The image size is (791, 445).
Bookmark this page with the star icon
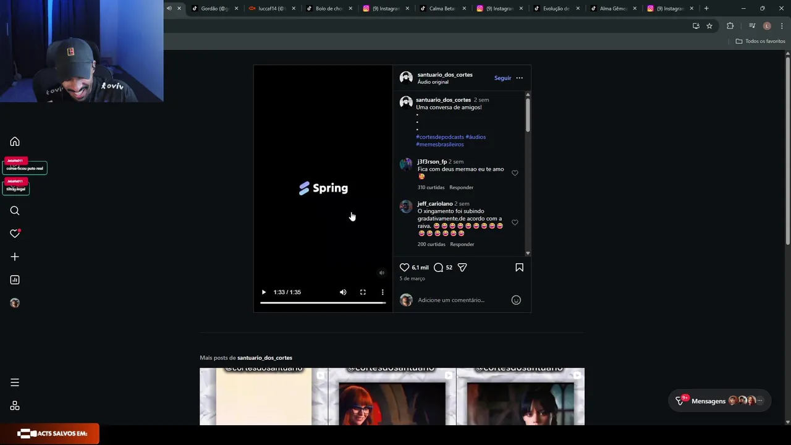[709, 26]
